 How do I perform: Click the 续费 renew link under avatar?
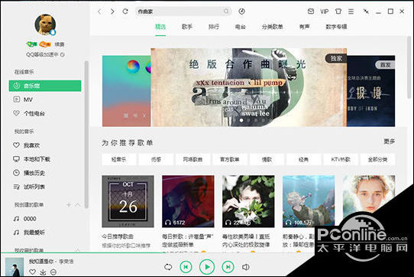(x=60, y=44)
